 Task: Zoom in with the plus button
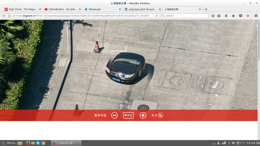click(143, 115)
